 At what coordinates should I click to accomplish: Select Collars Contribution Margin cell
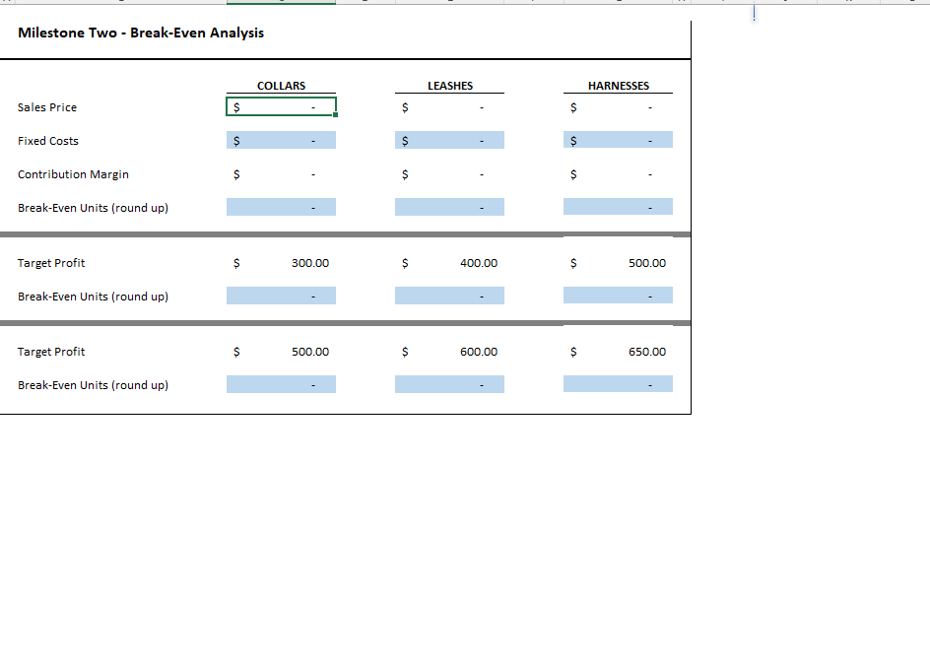[281, 174]
